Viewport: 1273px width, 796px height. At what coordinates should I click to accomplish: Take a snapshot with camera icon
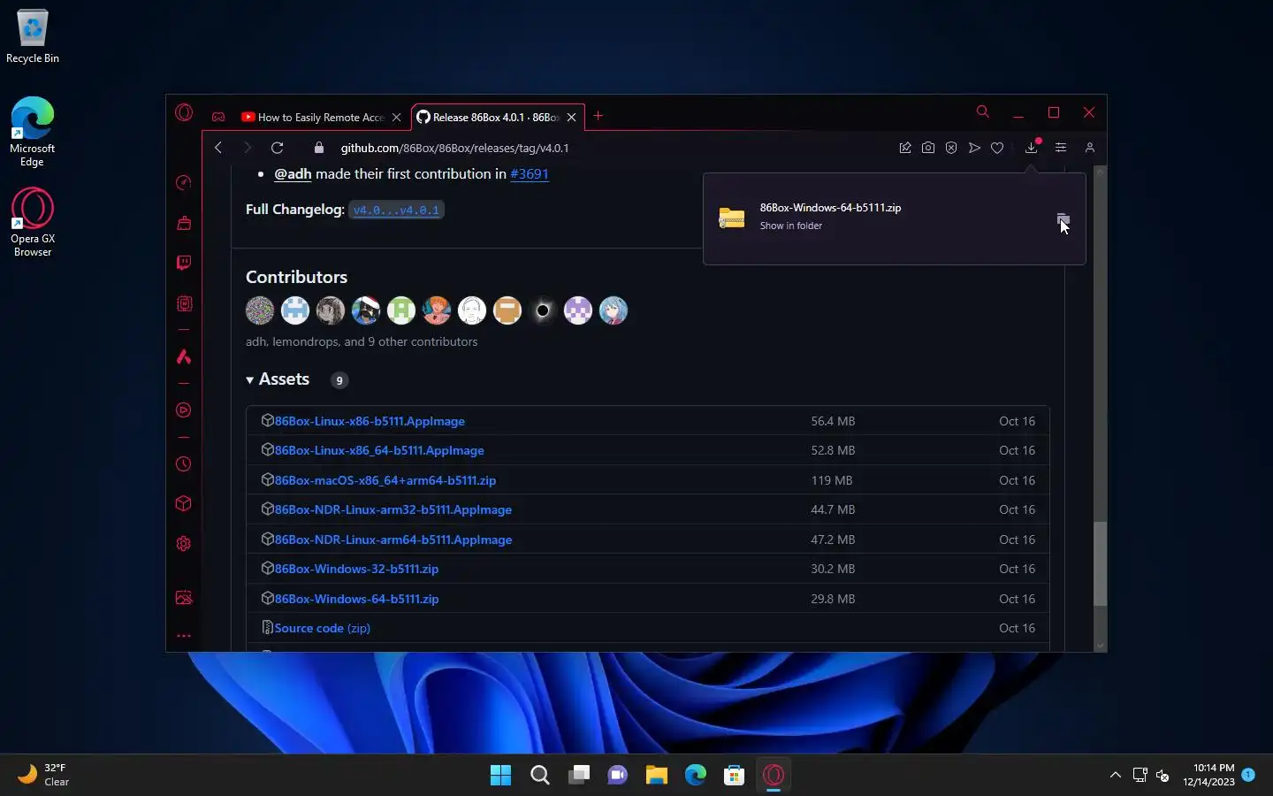pos(928,148)
